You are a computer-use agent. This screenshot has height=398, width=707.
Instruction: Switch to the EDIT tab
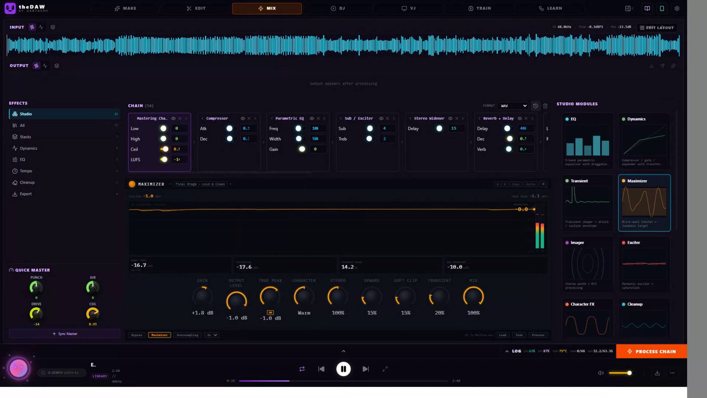[196, 8]
